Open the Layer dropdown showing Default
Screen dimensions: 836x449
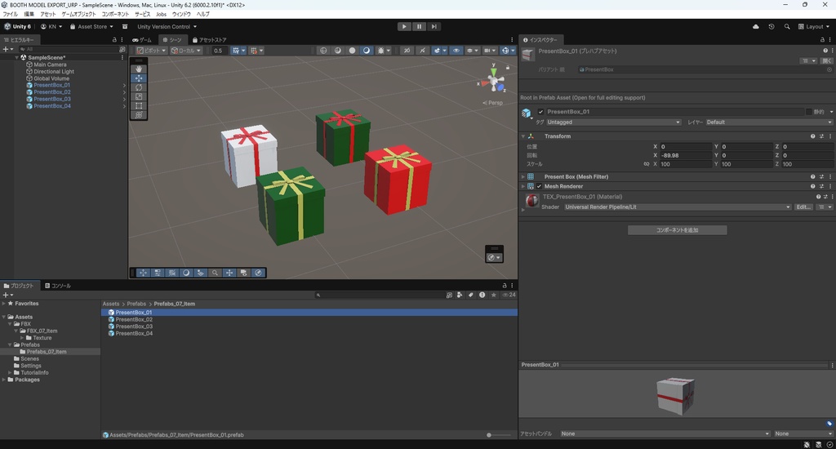coord(769,122)
